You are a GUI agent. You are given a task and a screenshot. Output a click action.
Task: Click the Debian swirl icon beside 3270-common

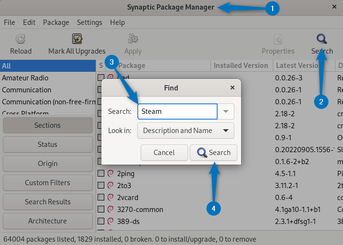pos(111,209)
